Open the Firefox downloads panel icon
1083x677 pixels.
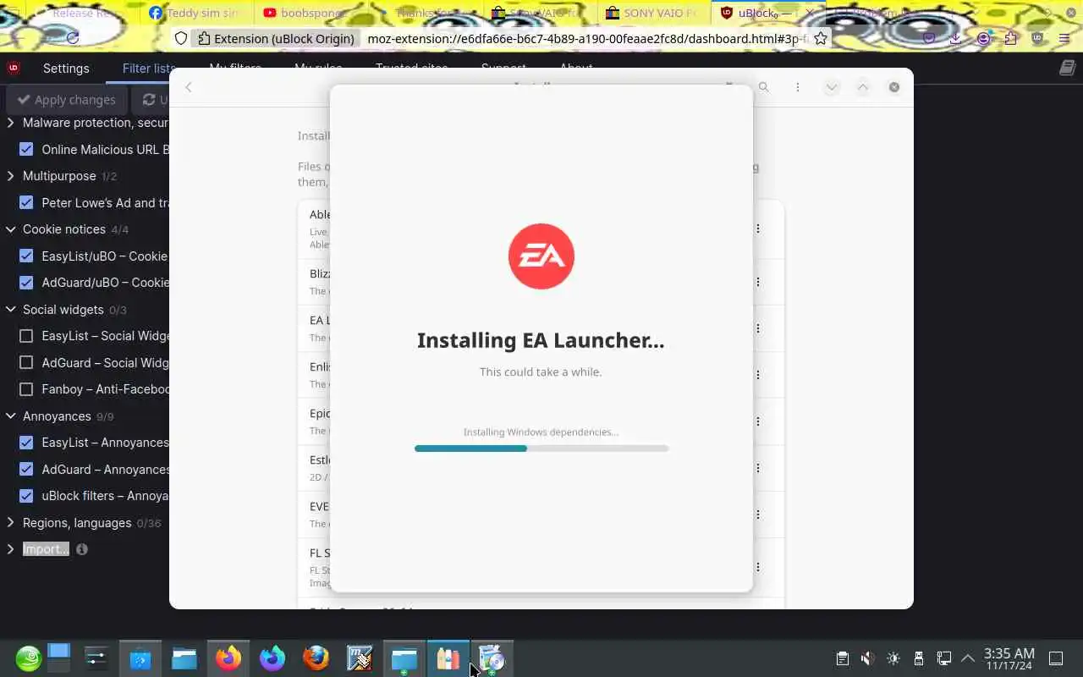pos(955,38)
